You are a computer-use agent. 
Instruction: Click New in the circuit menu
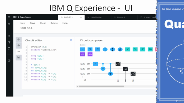[x=23, y=23]
